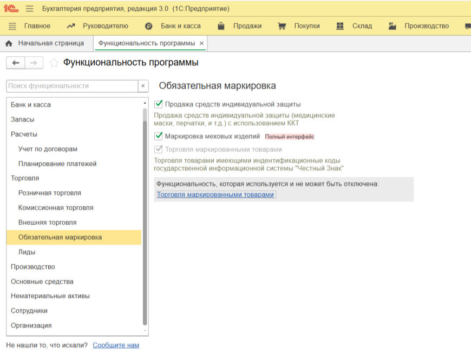Screen dimensions: 471x355
Task: Click the disabled Торговля маркированными товарами checkbox
Action: pos(159,149)
